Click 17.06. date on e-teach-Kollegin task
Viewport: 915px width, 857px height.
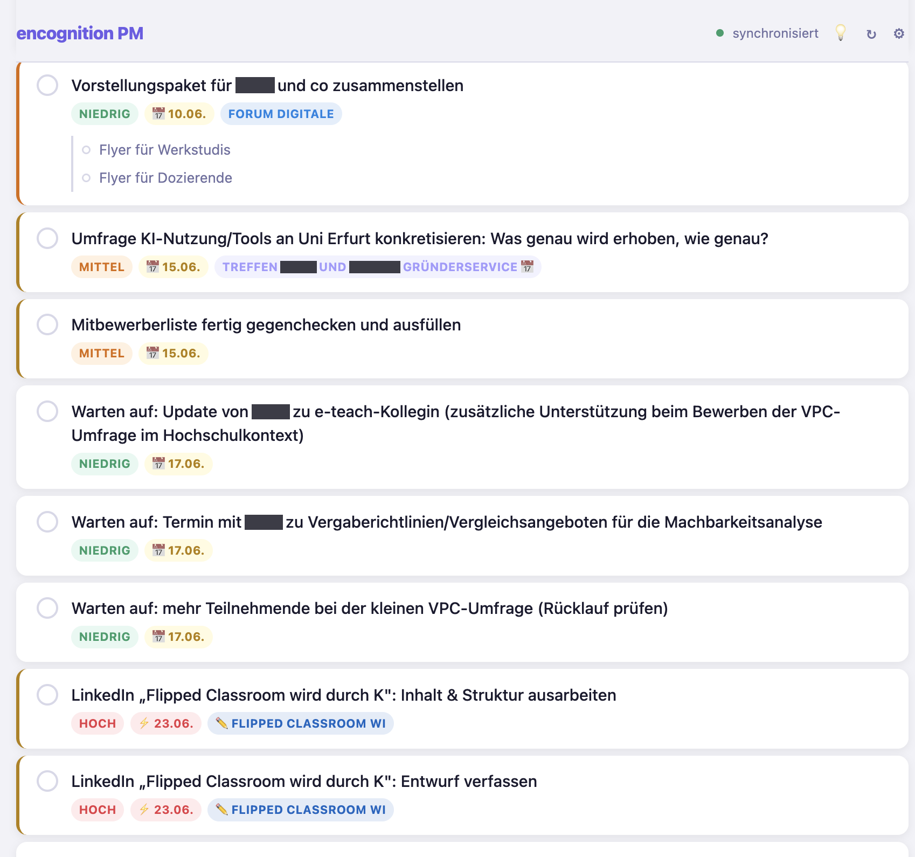coord(178,464)
